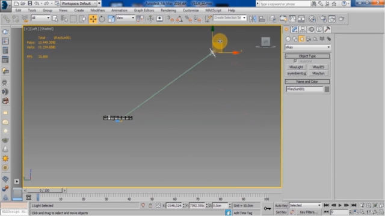The image size is (385, 216).
Task: Collapse the Name and Color rollout
Action: [307, 82]
